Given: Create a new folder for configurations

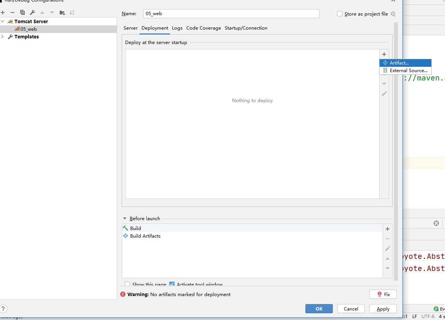Looking at the screenshot, I should pyautogui.click(x=62, y=12).
